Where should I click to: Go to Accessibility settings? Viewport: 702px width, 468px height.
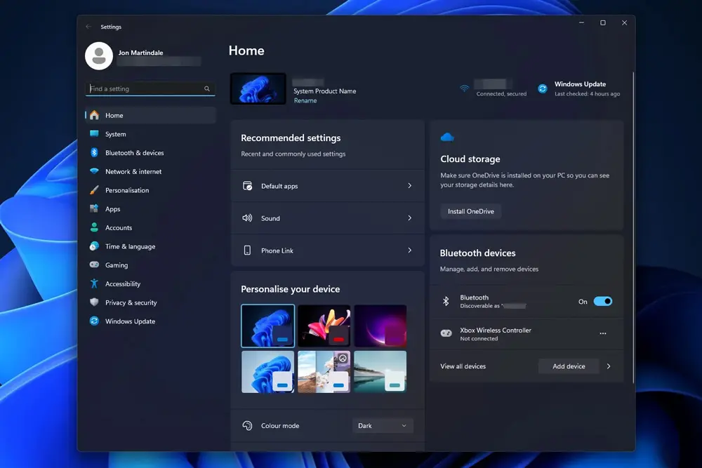150,283
